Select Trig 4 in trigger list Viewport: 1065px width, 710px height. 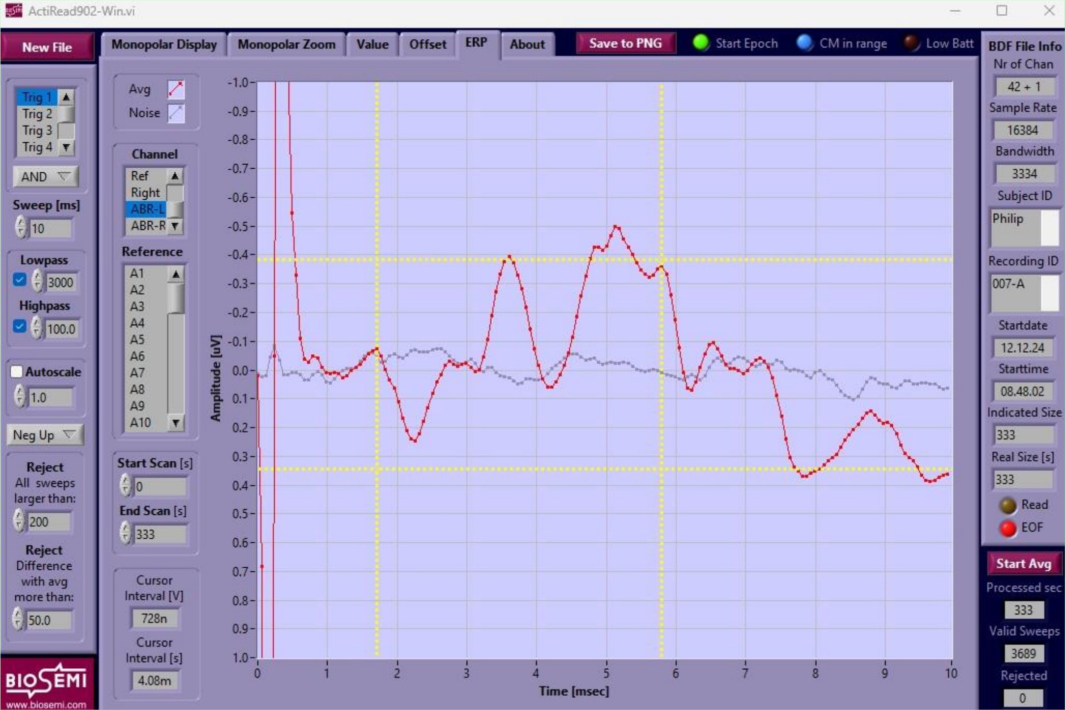pos(37,147)
